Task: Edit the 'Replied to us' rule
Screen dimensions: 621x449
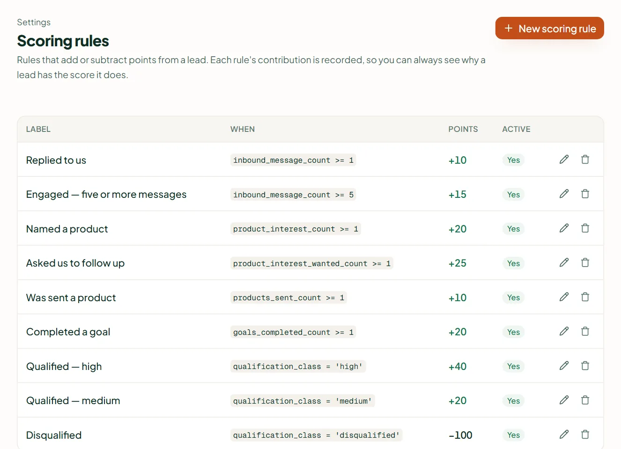Action: click(564, 159)
